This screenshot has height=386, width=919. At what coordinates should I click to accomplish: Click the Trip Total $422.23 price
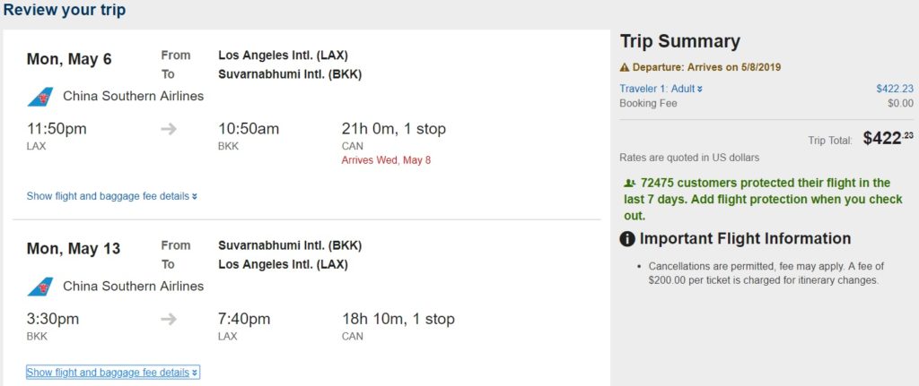point(888,139)
